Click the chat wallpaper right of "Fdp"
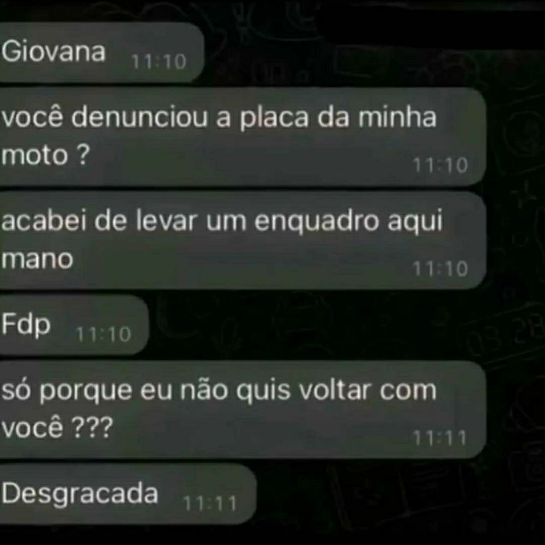This screenshot has height=545, width=545. (x=313, y=325)
